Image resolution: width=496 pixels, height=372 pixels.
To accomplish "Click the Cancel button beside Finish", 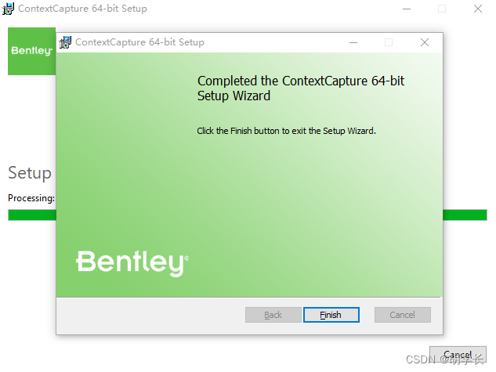I will coord(403,315).
